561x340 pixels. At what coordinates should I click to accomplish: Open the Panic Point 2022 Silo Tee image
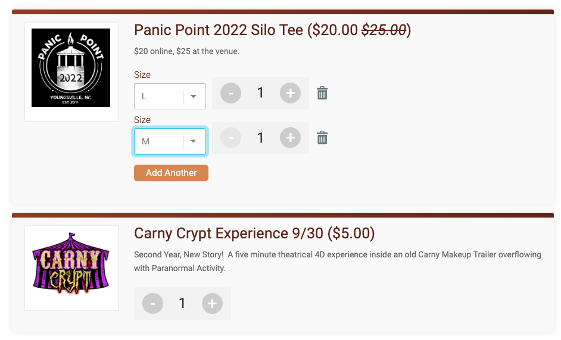(71, 68)
